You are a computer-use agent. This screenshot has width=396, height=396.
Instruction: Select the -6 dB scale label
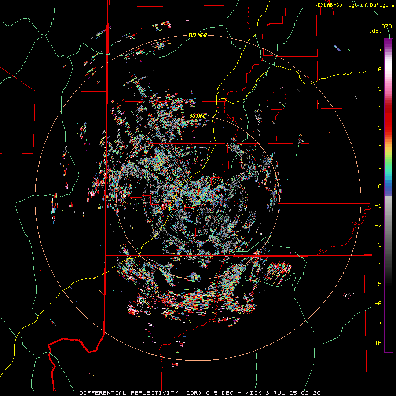tap(378, 304)
